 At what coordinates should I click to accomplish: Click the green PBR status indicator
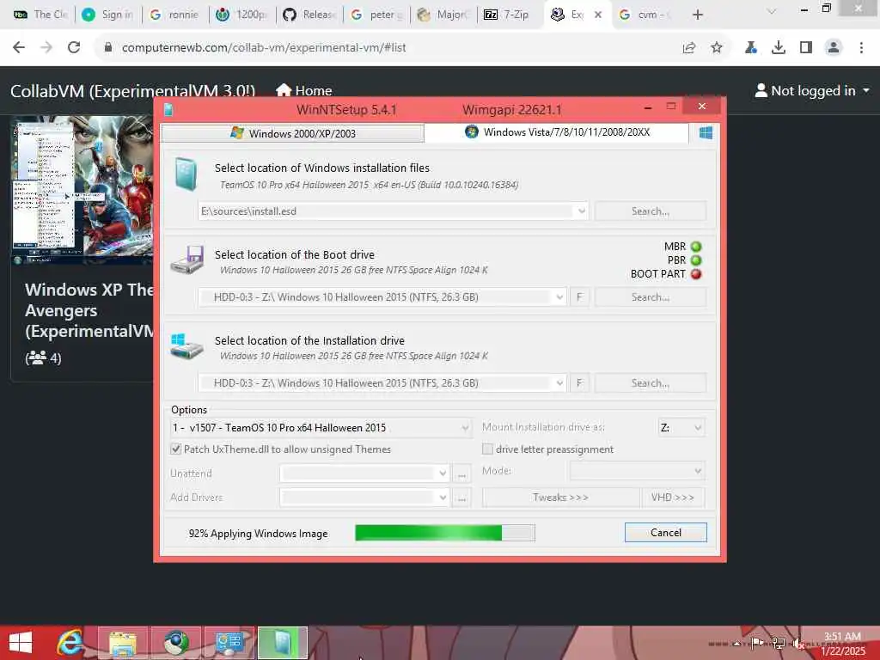click(x=696, y=260)
